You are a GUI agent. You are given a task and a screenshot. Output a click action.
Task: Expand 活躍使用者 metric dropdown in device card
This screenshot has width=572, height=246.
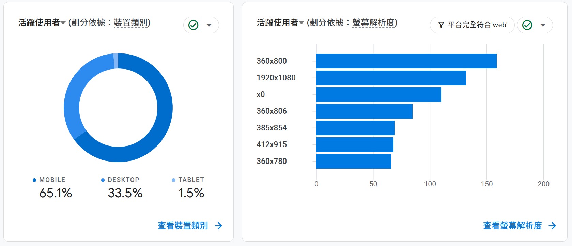click(63, 23)
